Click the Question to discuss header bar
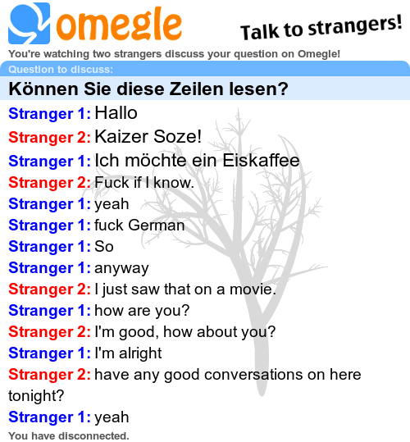The image size is (410, 442). coord(205,69)
